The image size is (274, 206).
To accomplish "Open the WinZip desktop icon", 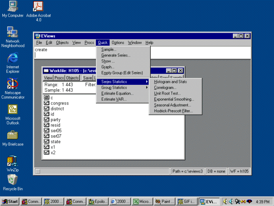I will [x=12, y=161].
